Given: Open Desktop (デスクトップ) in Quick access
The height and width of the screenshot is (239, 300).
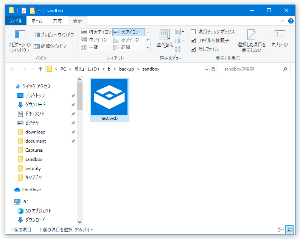Looking at the screenshot, I should pos(31,95).
